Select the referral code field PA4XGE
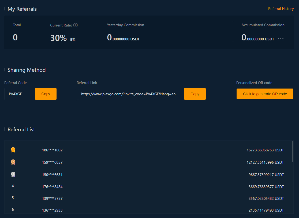 (x=20, y=94)
